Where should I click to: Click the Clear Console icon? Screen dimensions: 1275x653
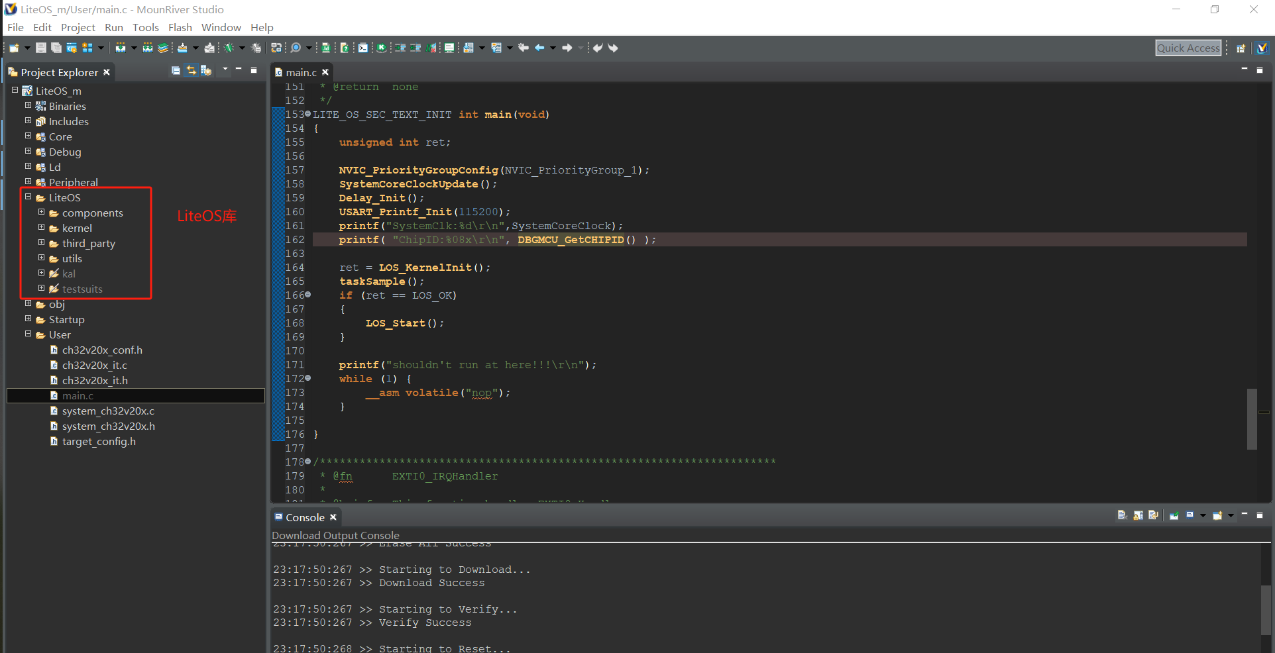coord(1122,515)
